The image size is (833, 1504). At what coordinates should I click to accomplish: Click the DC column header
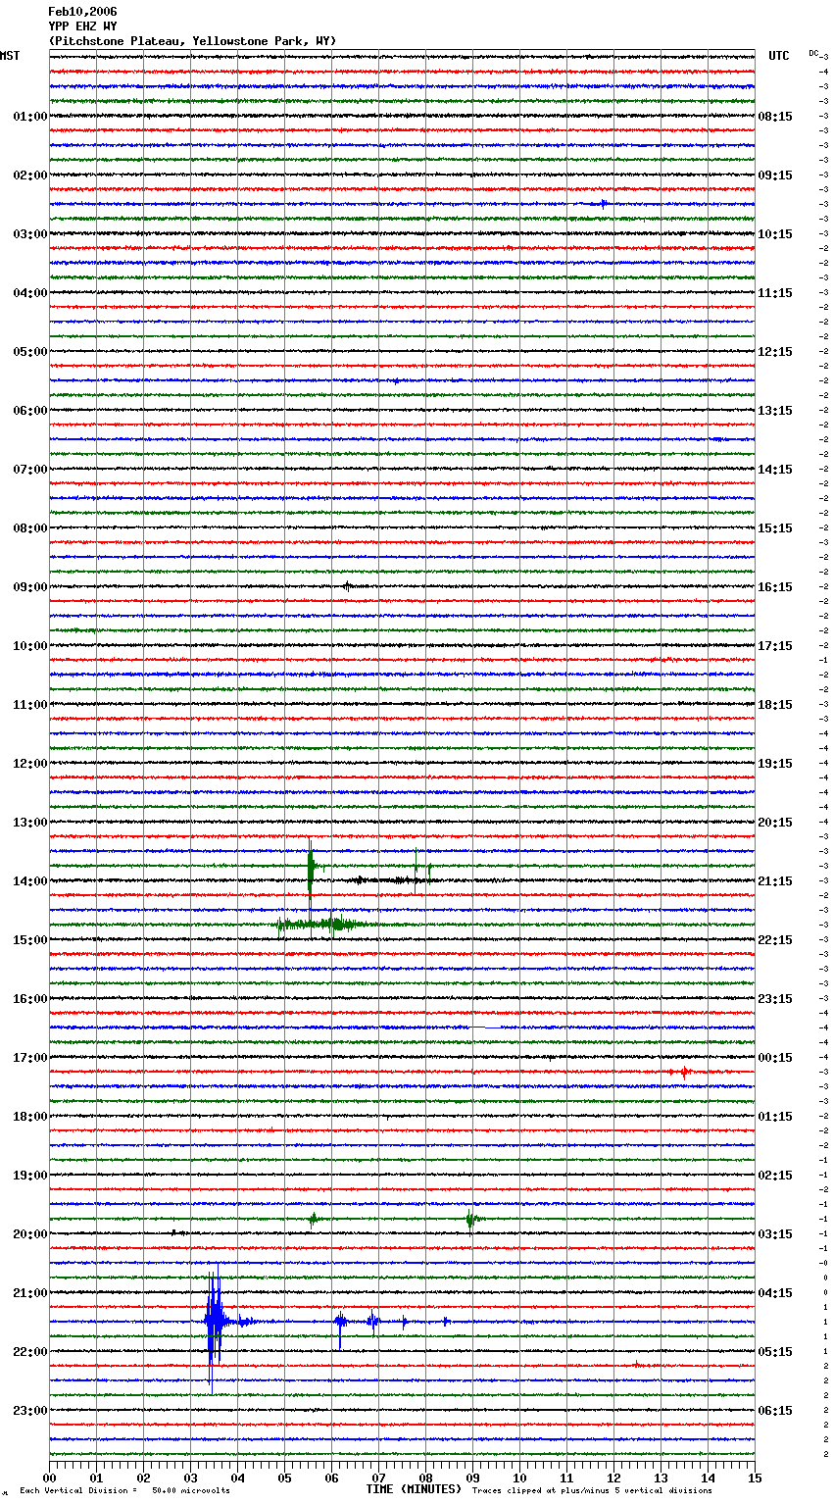point(813,53)
